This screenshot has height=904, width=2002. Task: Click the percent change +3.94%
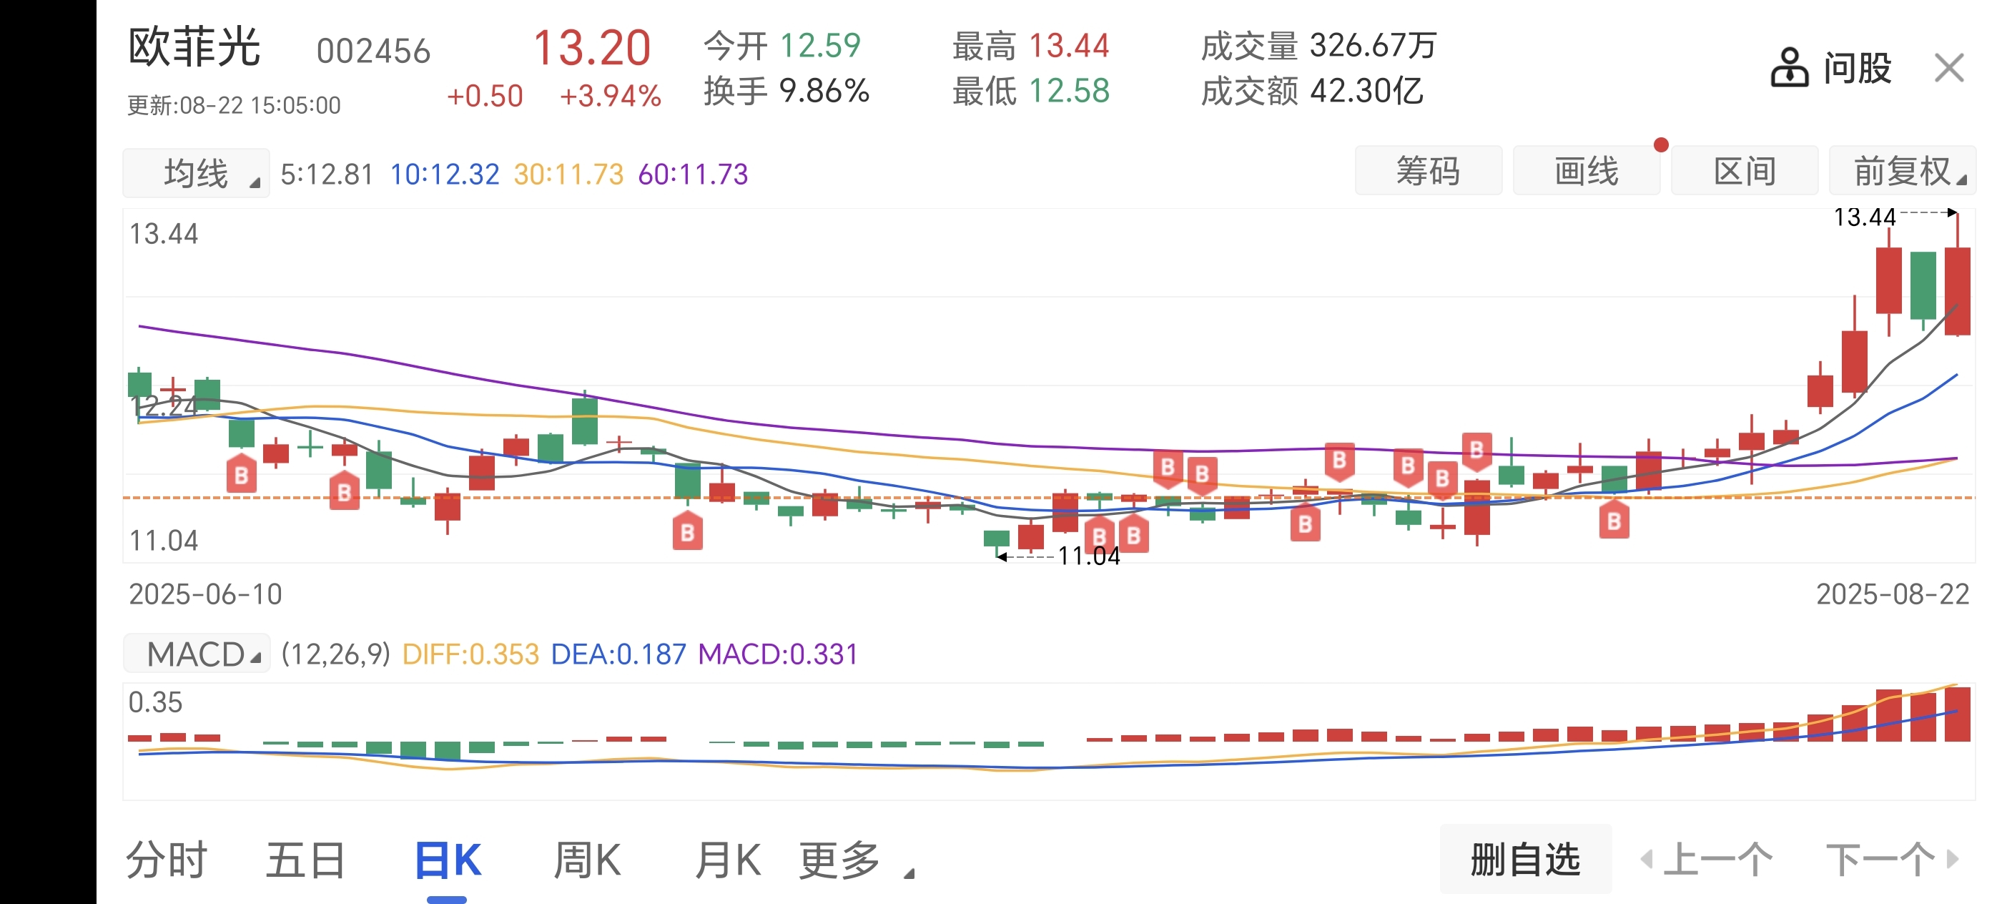coord(610,96)
